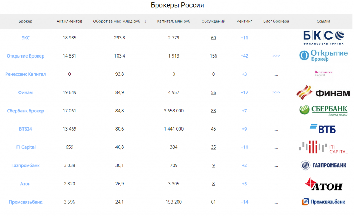Open the Renaissance Capital logo link
354x216 pixels.
point(323,74)
